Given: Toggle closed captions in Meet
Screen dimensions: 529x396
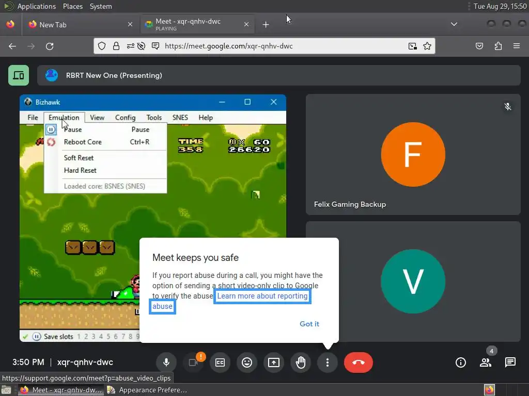Looking at the screenshot, I should point(220,362).
